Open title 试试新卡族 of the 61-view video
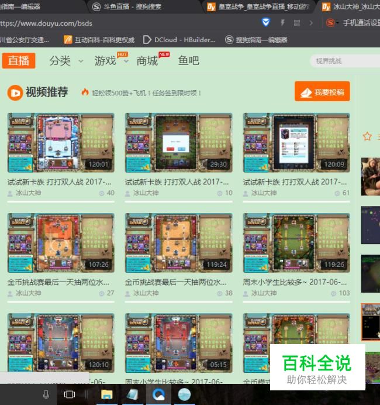Screen dimensions: 380x405 click(x=295, y=182)
